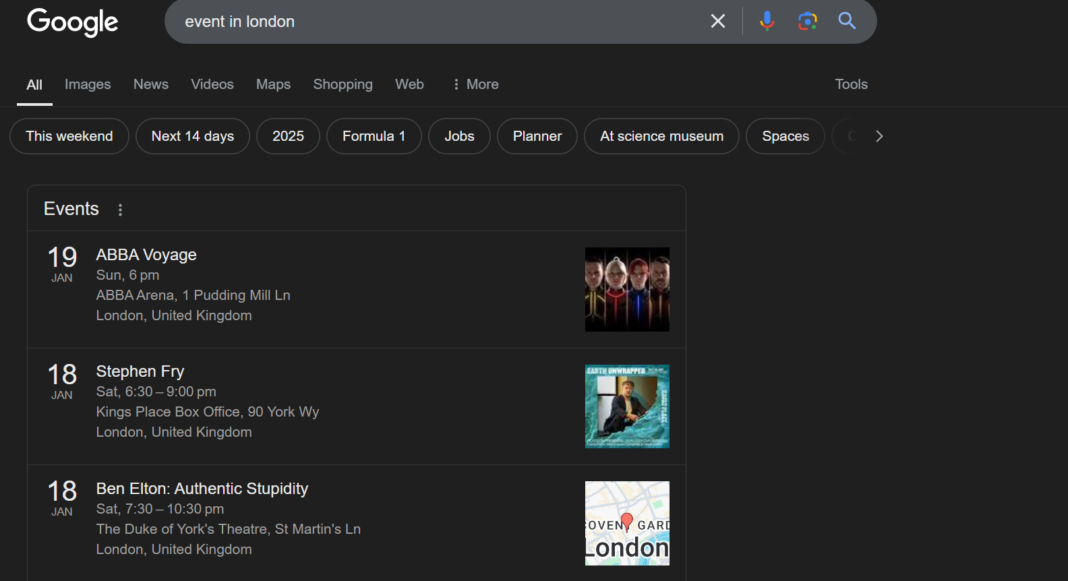The image size is (1068, 581).
Task: Click the Events section heading
Action: click(x=71, y=209)
